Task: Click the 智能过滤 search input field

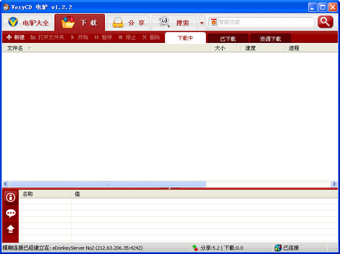Action: (265, 22)
